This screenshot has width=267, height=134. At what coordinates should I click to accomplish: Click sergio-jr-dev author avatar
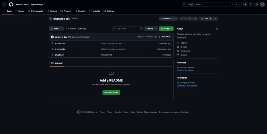pos(52,37)
